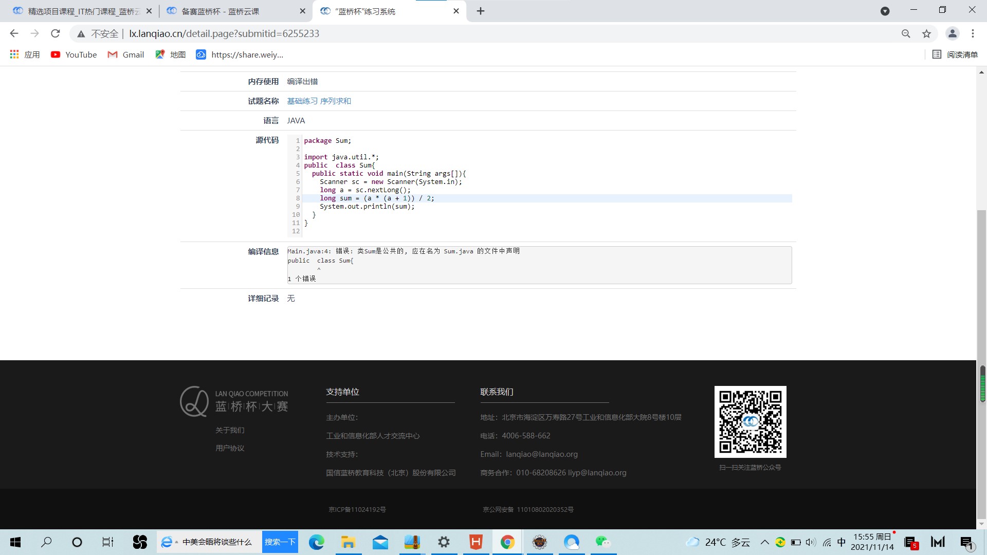Click the 不安全 security warning icon
Image resolution: width=987 pixels, height=555 pixels.
point(81,33)
